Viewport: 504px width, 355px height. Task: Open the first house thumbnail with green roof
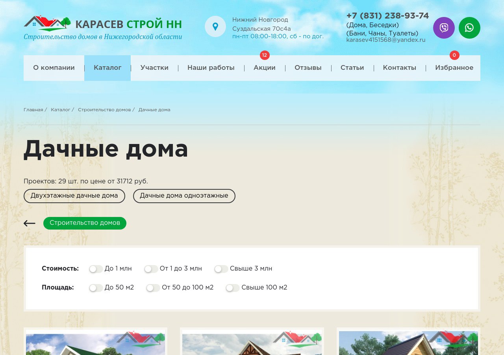[95, 342]
